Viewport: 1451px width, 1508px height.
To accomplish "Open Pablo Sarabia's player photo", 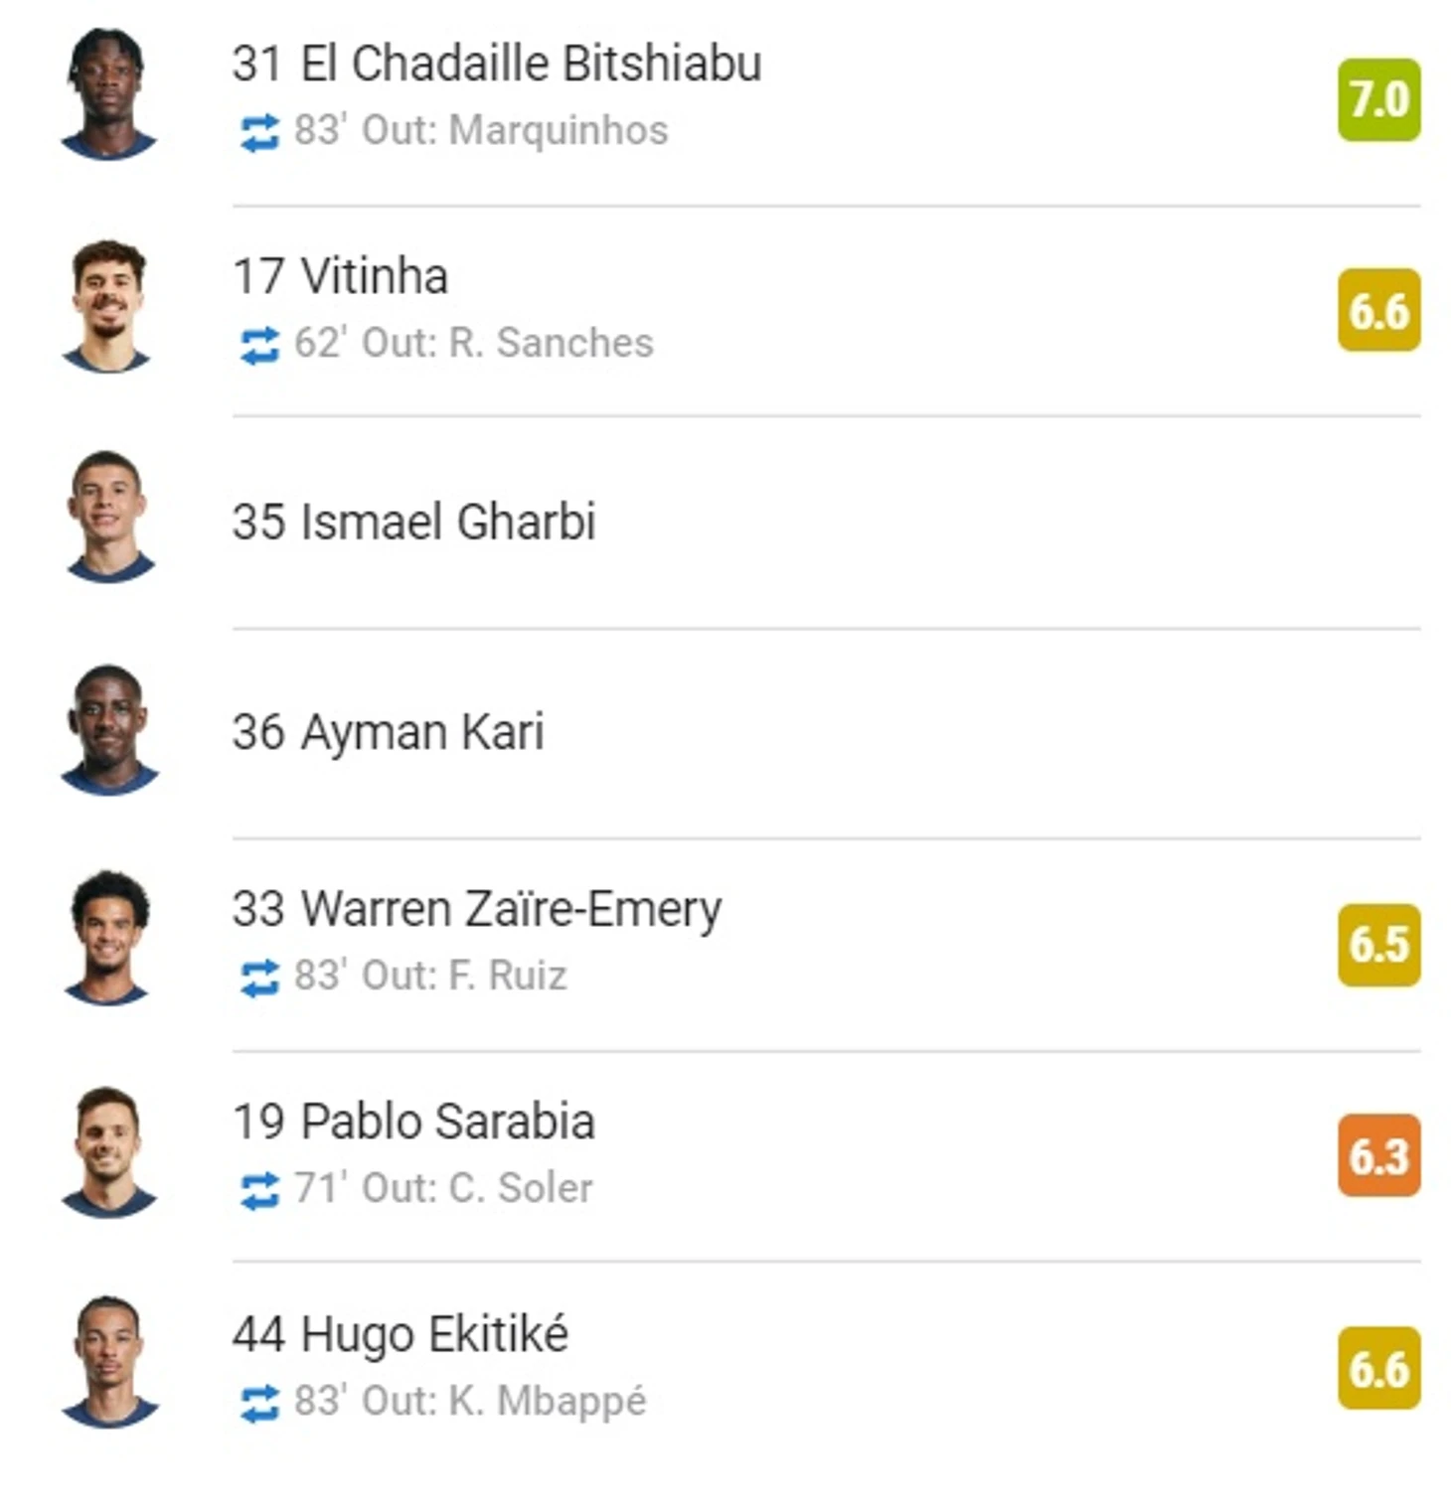I will pyautogui.click(x=108, y=1150).
